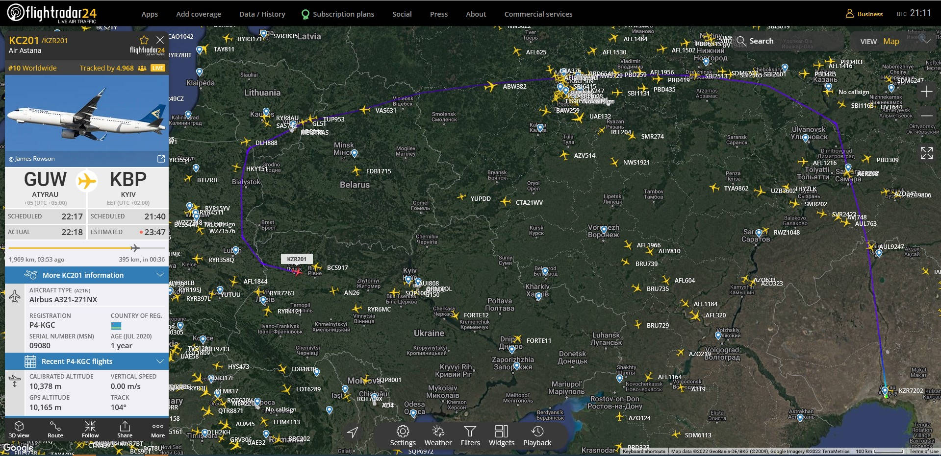Screen dimensions: 941x456
Task: Share this flight
Action: pyautogui.click(x=125, y=430)
